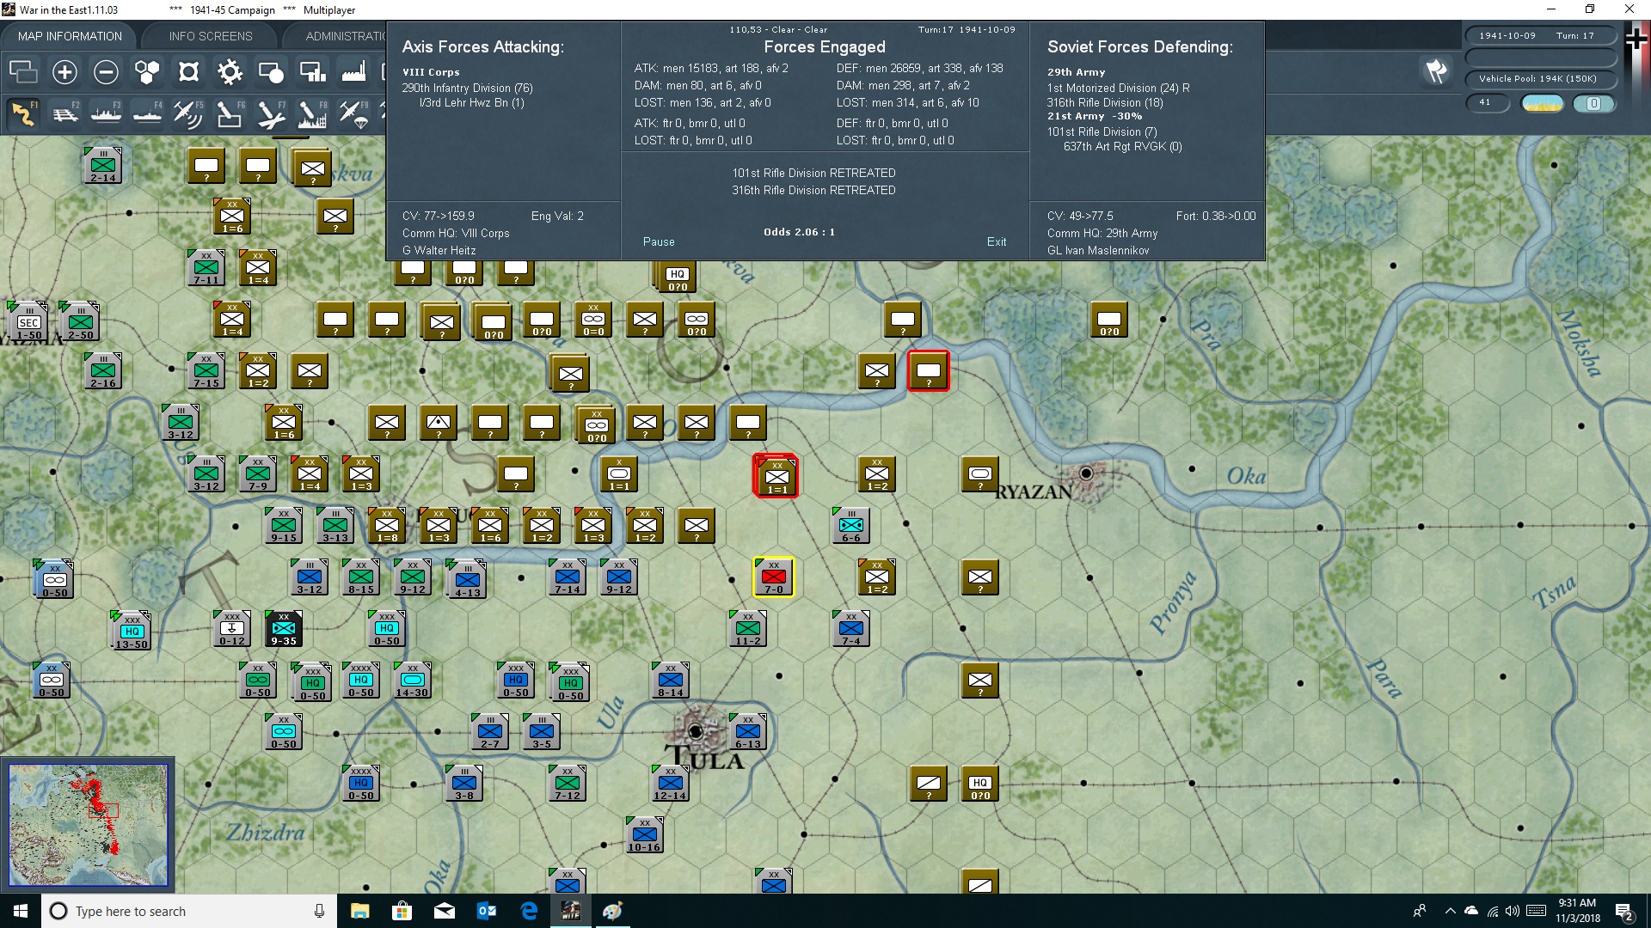Toggle the hex grid display icon

click(147, 72)
